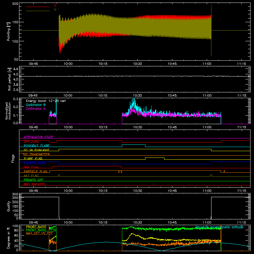Click the SAA_FLAG label
Viewport: 254px width, 254px height.
[x=31, y=167]
